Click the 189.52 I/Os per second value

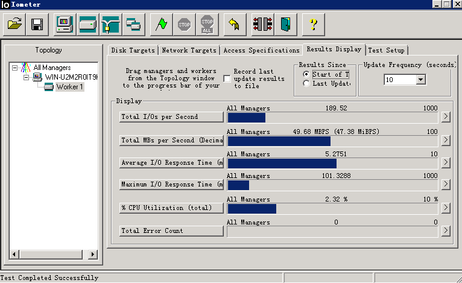[x=336, y=108]
